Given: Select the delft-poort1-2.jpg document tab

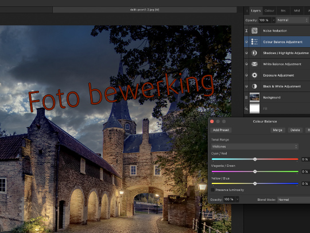Looking at the screenshot, I should coord(145,10).
